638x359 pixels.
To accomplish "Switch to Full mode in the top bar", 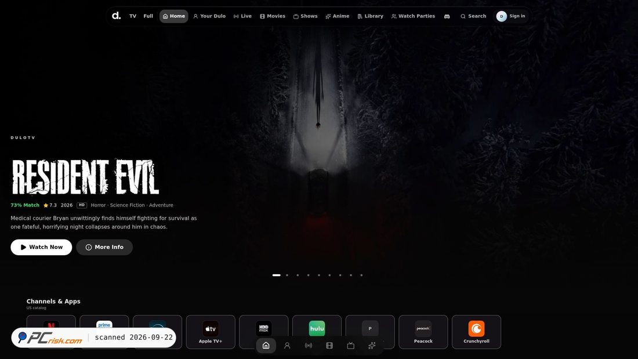I will (x=148, y=16).
